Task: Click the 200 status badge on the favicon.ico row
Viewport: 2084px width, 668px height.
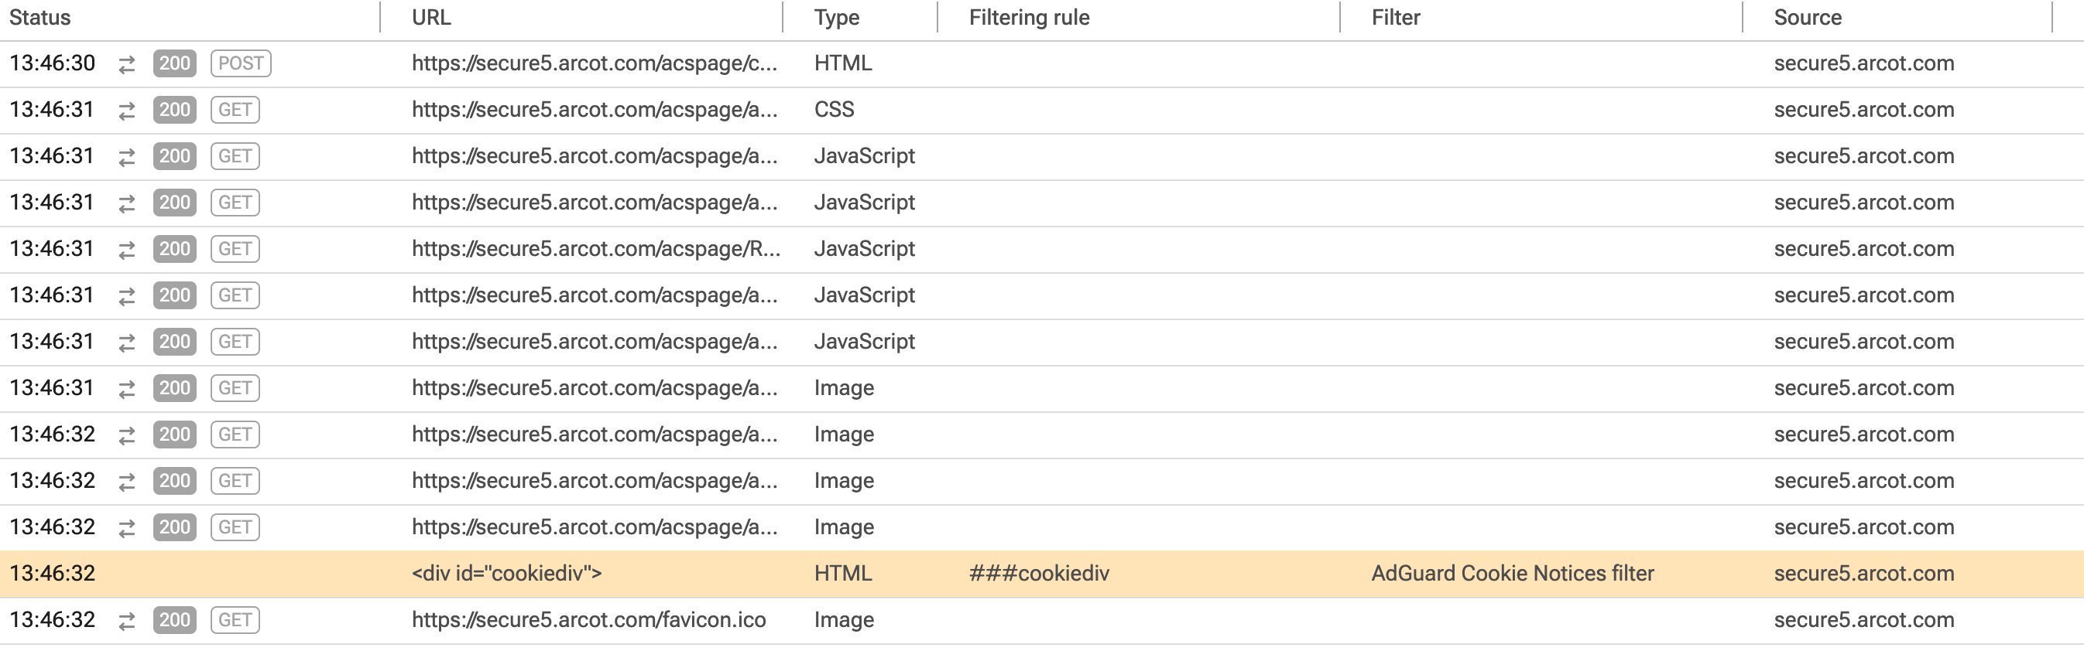Action: (173, 619)
